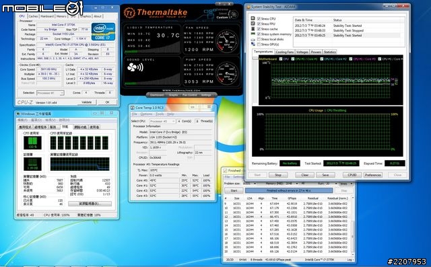431x267 pixels.
Task: Click Validate button in CPU-Z
Action: 87,102
